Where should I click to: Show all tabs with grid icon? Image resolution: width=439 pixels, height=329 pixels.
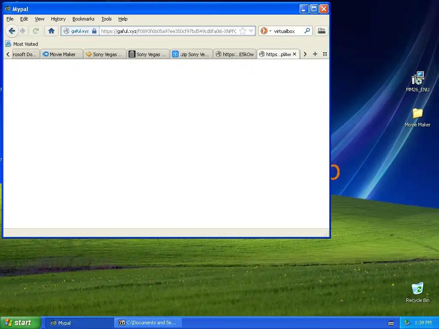click(325, 54)
